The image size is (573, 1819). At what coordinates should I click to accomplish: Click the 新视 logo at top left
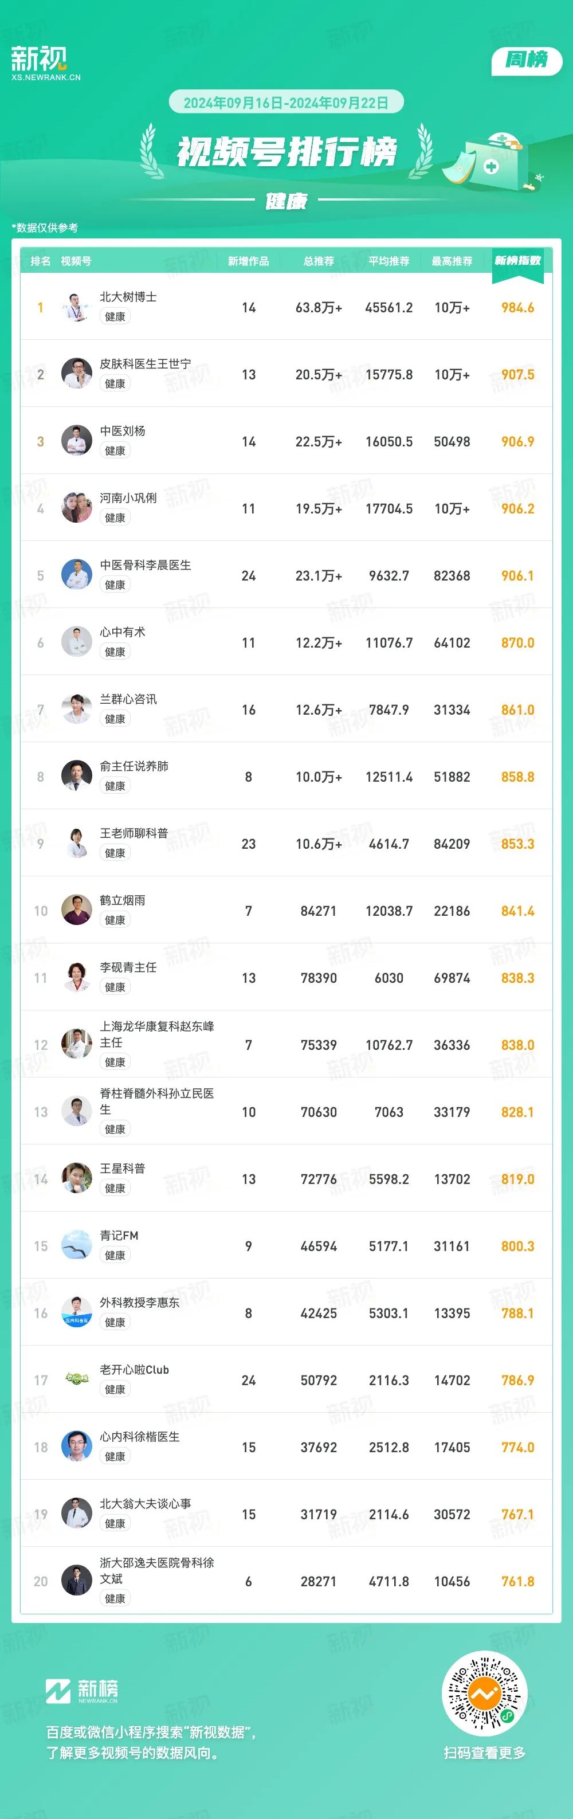pyautogui.click(x=45, y=64)
